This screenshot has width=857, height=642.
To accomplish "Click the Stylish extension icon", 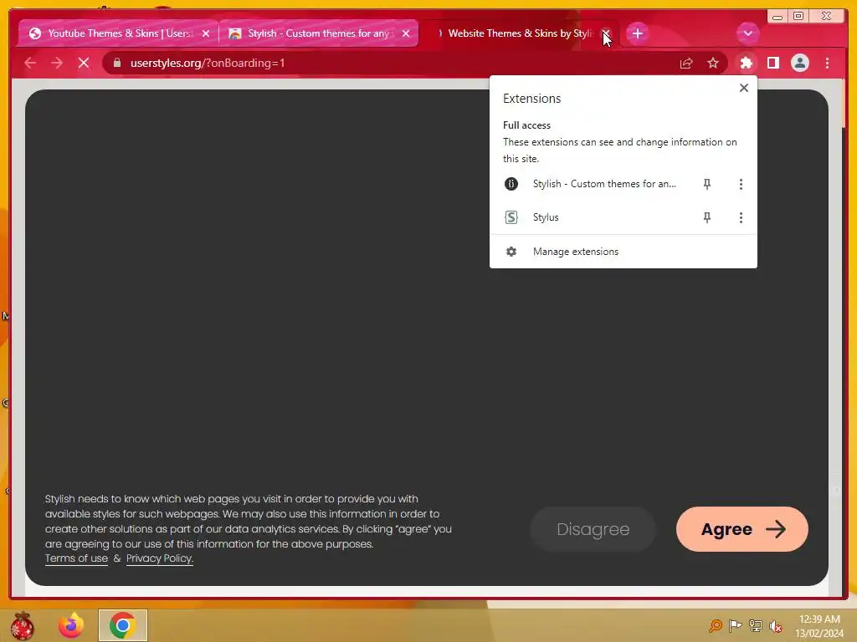I will 511,184.
